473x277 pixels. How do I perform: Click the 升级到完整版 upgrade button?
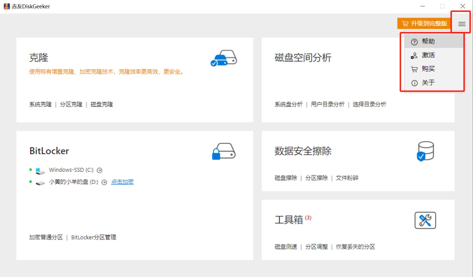pyautogui.click(x=424, y=24)
